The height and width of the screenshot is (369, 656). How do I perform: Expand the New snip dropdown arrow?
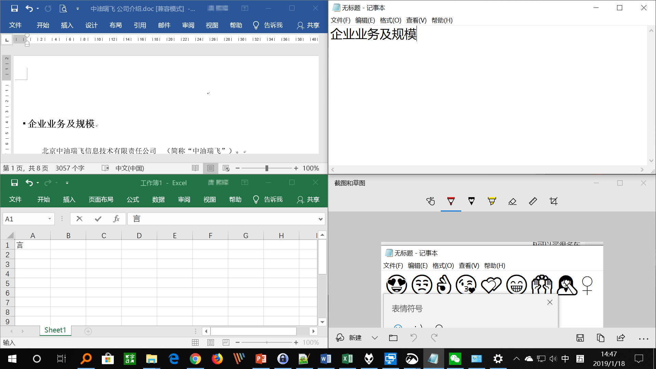click(375, 338)
